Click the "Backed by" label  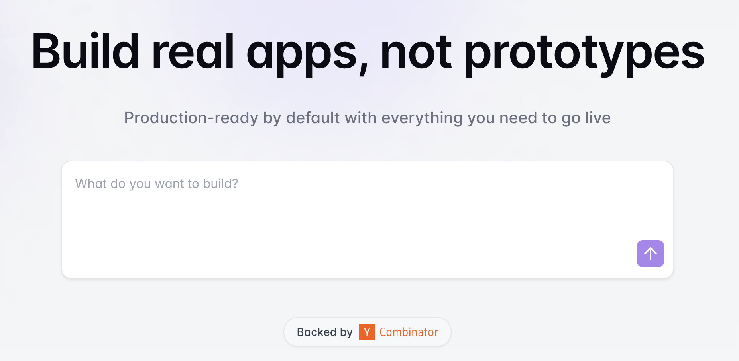coord(324,332)
